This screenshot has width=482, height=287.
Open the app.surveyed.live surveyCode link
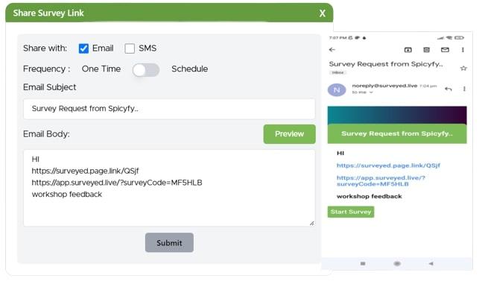(381, 181)
